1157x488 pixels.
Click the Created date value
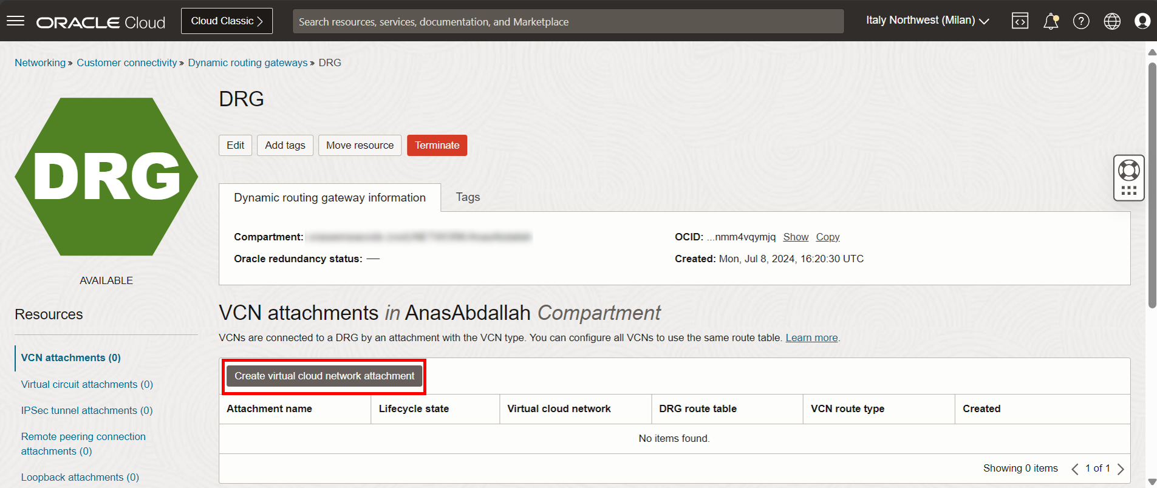[791, 259]
